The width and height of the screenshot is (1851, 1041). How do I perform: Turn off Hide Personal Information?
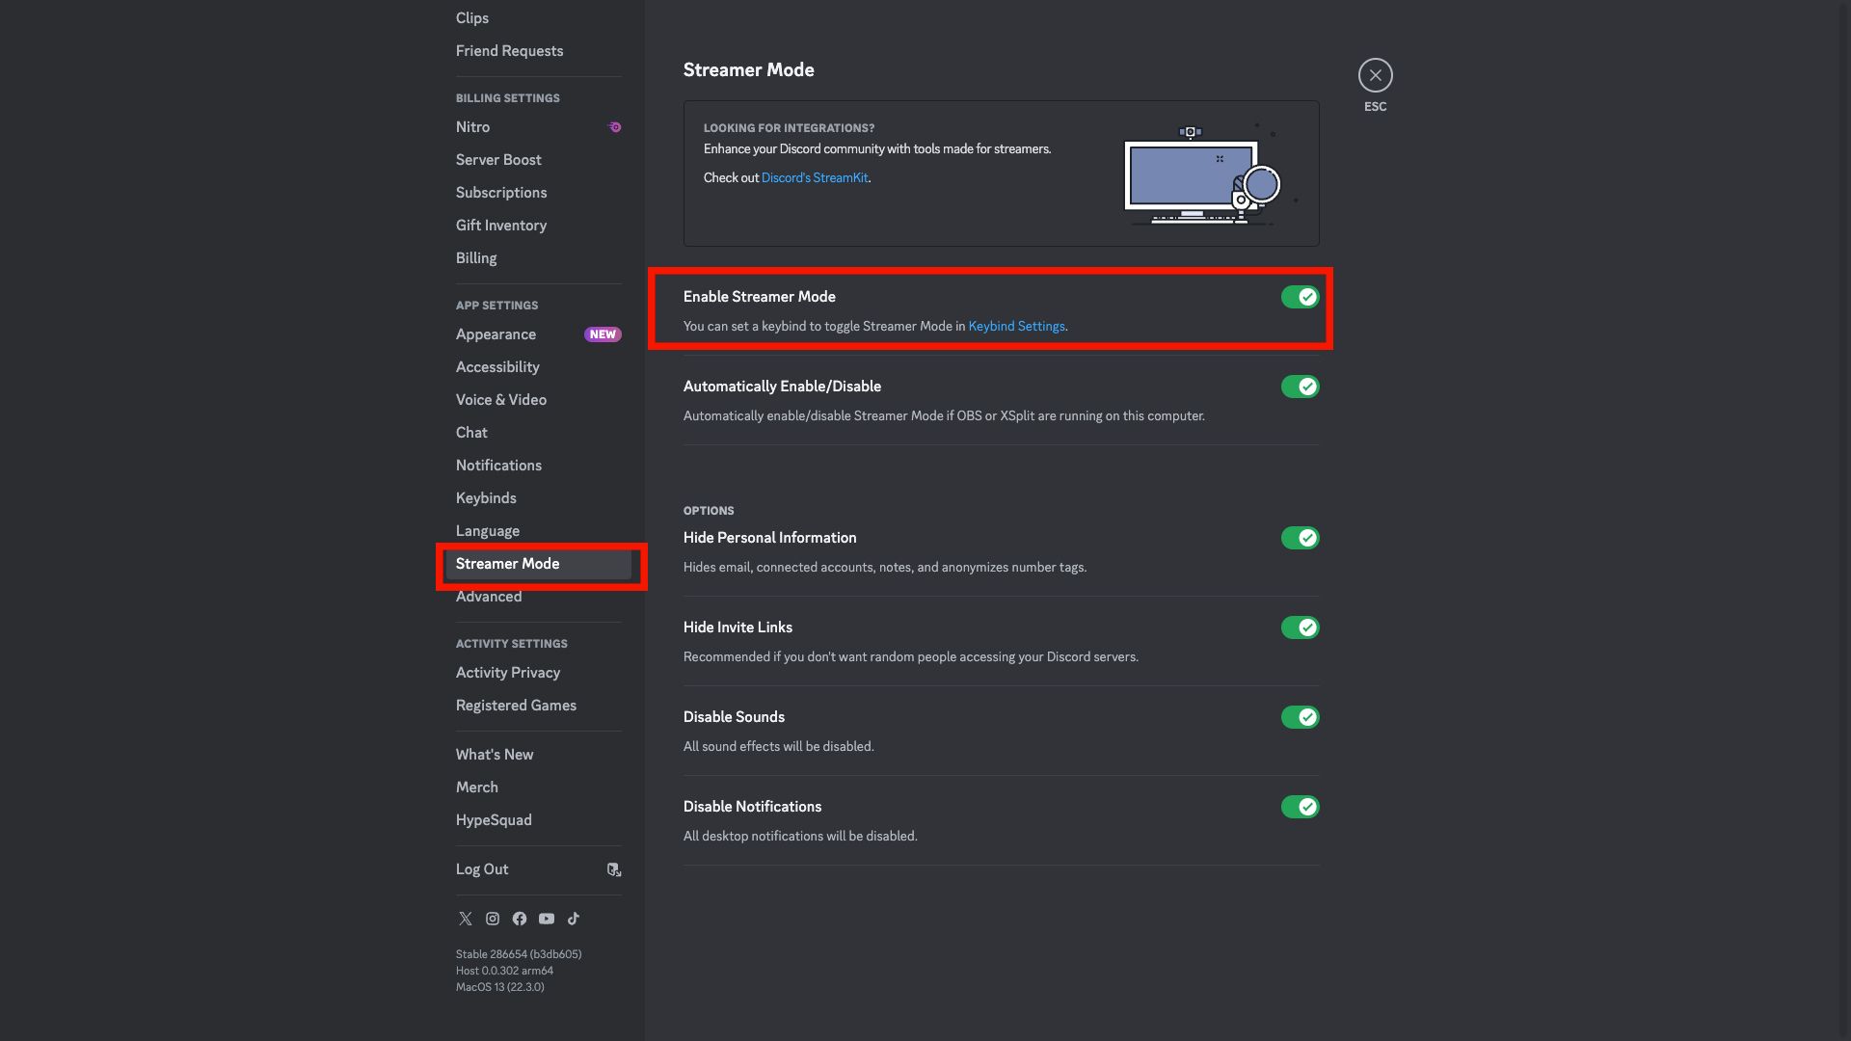click(x=1300, y=538)
